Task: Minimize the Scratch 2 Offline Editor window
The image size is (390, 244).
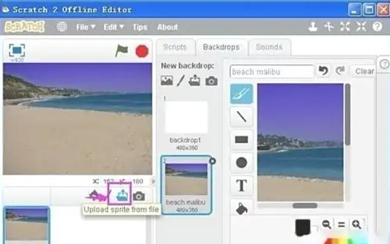Action: (x=354, y=10)
